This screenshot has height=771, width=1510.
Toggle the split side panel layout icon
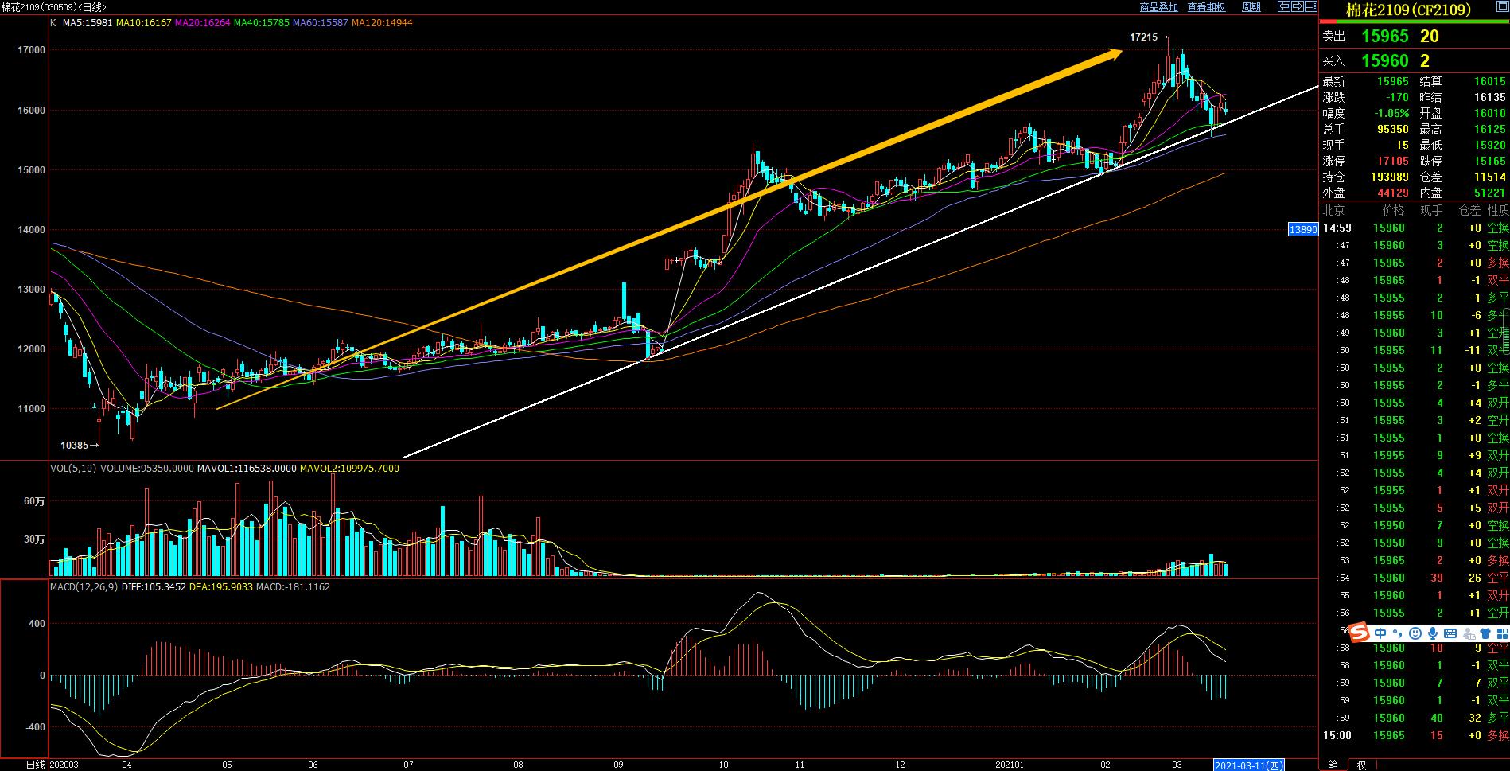(x=1310, y=6)
